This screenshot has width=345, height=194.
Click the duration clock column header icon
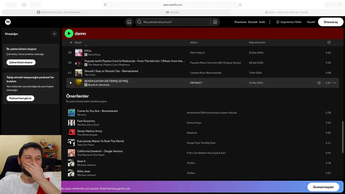tap(329, 42)
